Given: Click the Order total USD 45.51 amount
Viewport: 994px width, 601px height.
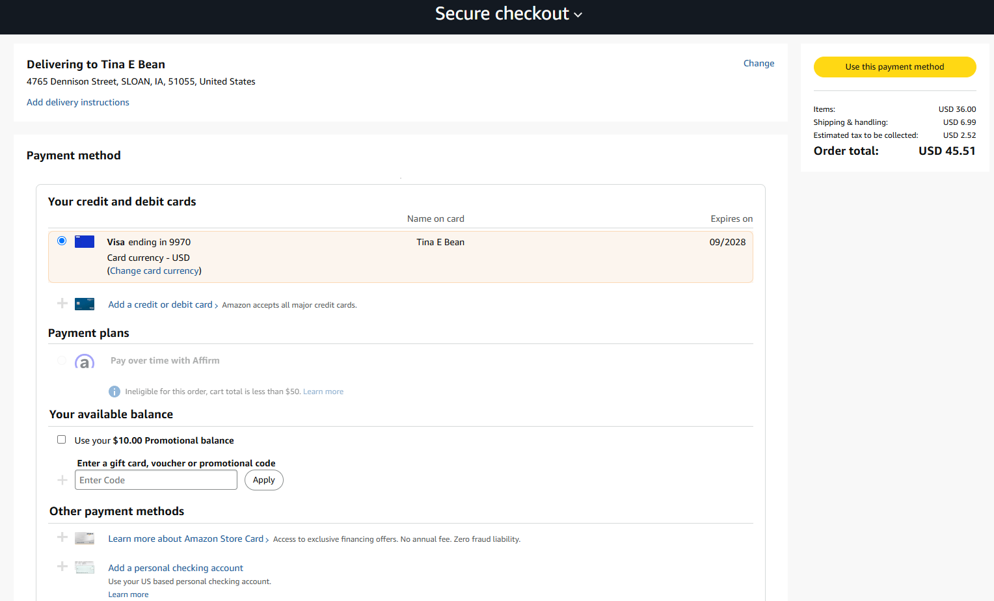Looking at the screenshot, I should [947, 151].
